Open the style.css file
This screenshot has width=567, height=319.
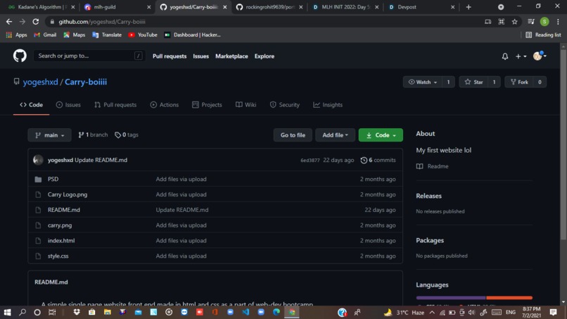58,256
